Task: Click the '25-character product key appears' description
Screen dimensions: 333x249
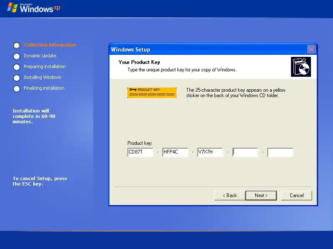Action: [x=236, y=93]
